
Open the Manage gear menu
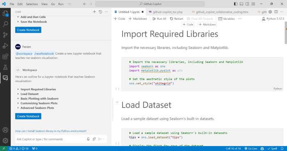pos(5,141)
